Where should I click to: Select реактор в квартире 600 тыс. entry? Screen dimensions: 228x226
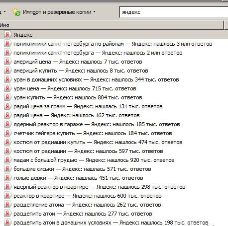tap(88, 196)
